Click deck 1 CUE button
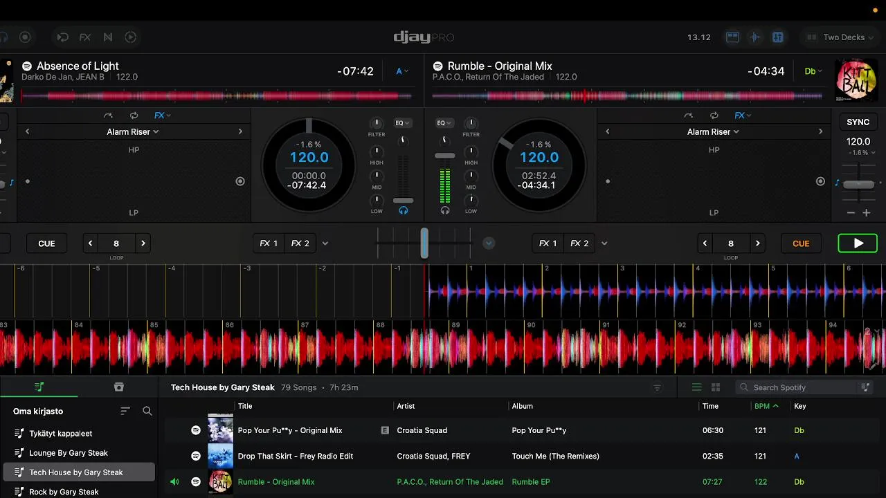 46,243
